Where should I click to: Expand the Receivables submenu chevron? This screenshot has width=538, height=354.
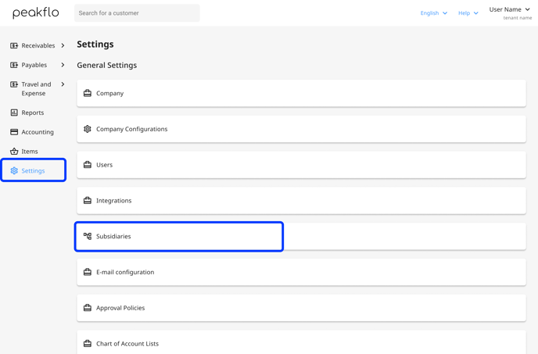click(63, 45)
